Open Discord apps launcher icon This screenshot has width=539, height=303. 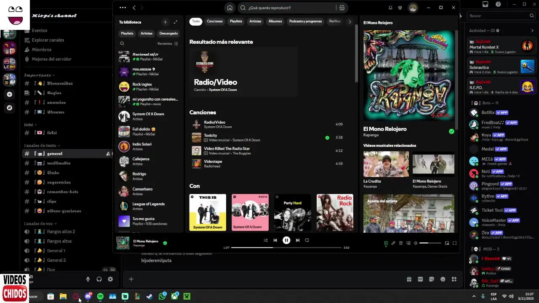pos(454,279)
